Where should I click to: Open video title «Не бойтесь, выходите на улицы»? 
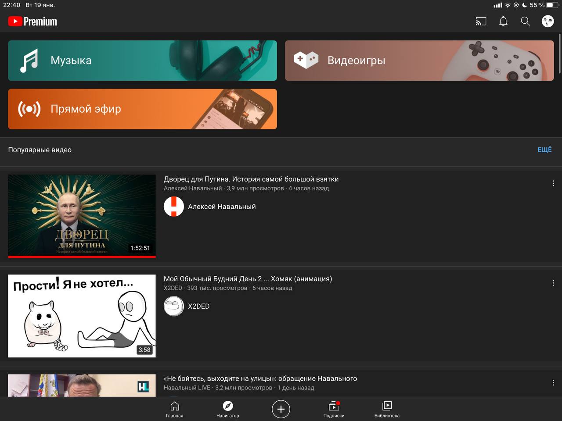coord(260,378)
